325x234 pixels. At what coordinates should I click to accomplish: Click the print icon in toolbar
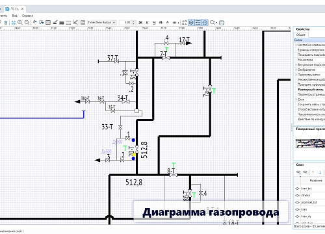click(222, 23)
